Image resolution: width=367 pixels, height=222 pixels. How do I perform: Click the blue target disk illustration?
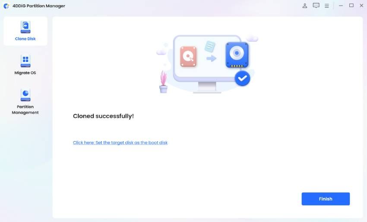pos(237,55)
